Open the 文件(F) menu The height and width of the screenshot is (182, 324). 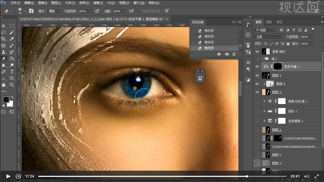pos(15,3)
